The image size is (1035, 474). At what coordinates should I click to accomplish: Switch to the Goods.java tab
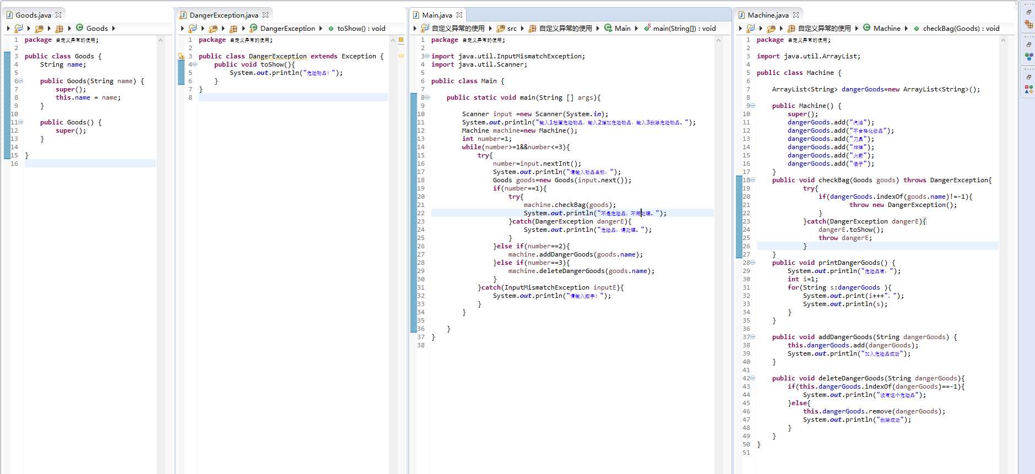[x=33, y=15]
